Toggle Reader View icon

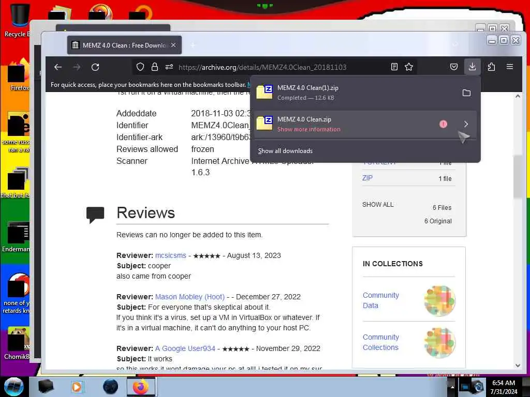click(394, 67)
